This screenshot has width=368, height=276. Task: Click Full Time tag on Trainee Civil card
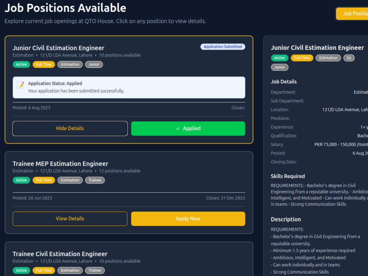point(44,270)
